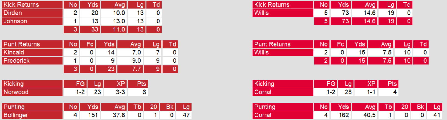Open Kincaid's punt return row

[14, 53]
